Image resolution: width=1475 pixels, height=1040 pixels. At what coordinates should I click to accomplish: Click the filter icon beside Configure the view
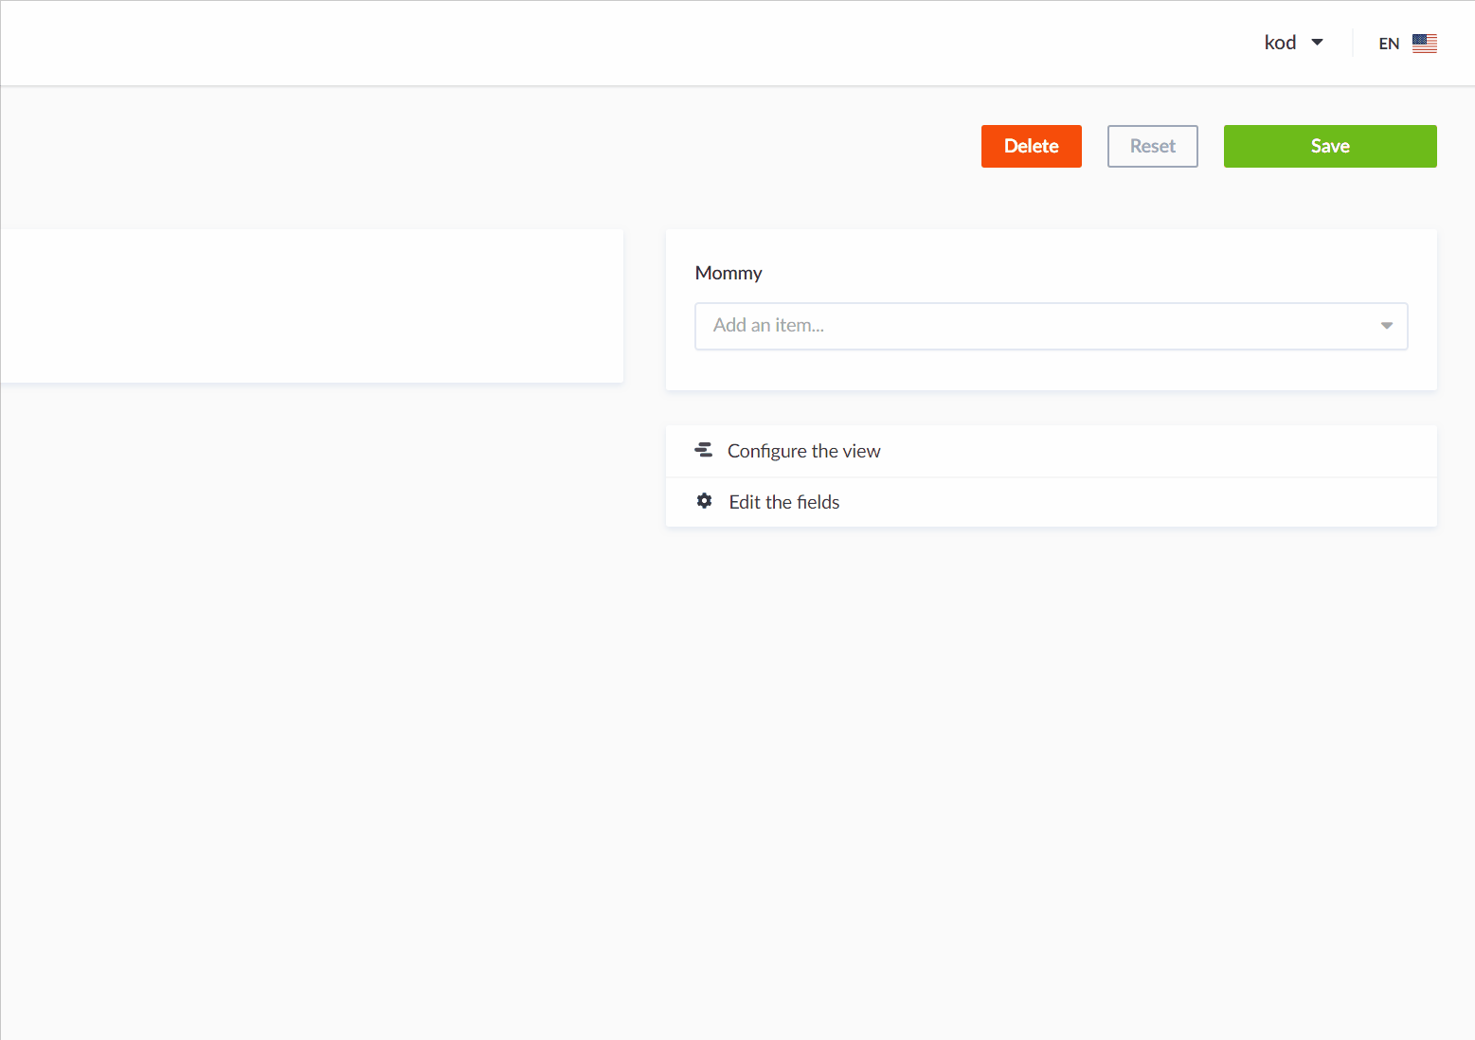tap(704, 450)
